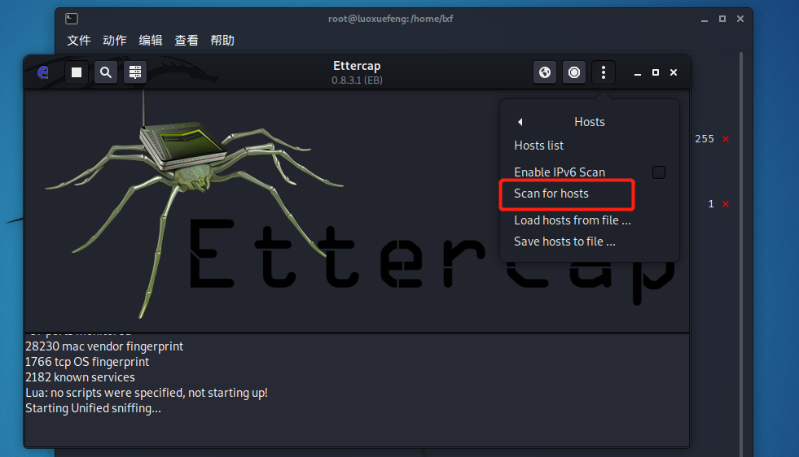Click the terminal vertical scrollbar

click(741, 255)
